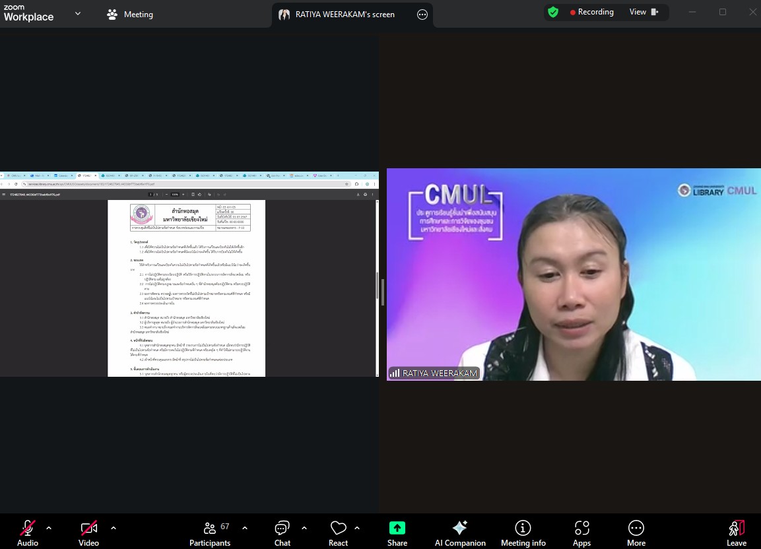Open the screen share options ellipsis

click(422, 15)
